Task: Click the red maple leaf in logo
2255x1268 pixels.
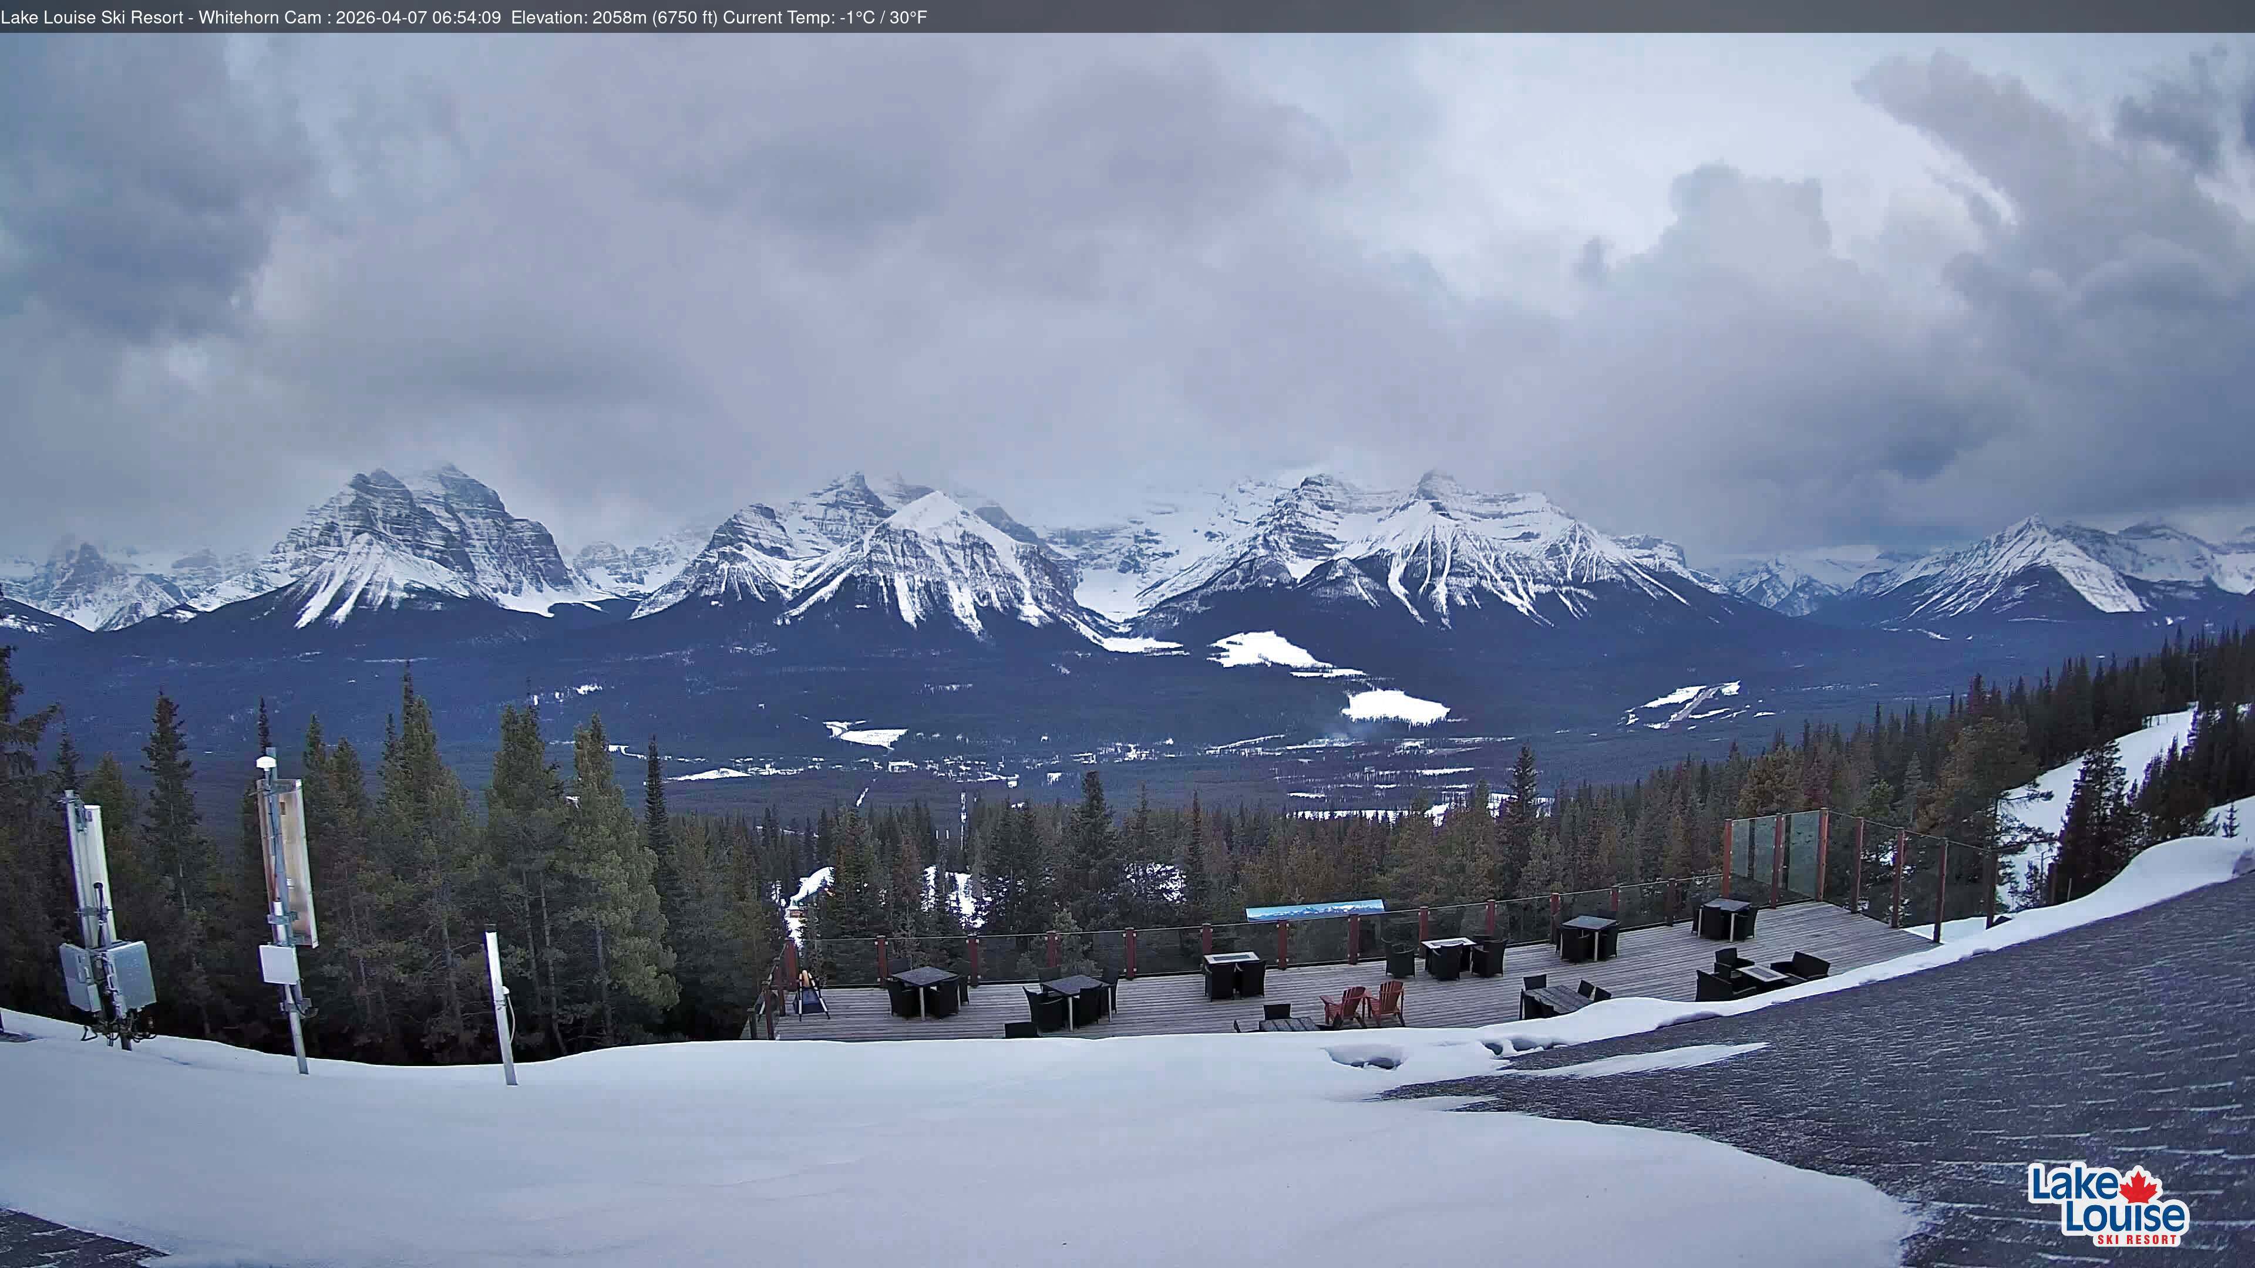Action: (x=2139, y=1186)
